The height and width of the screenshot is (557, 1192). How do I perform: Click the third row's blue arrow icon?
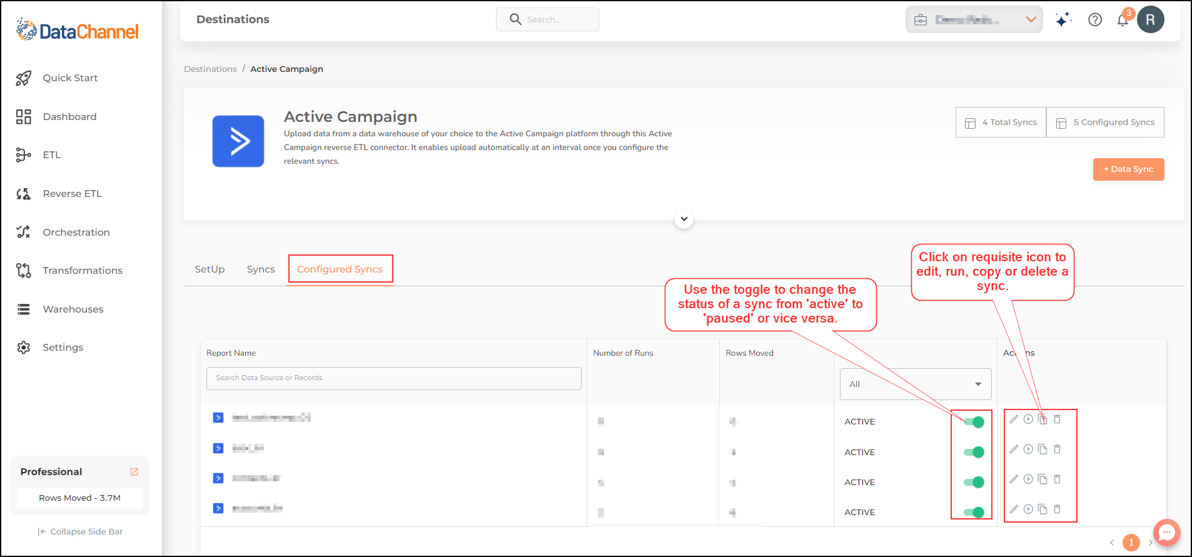coord(218,478)
